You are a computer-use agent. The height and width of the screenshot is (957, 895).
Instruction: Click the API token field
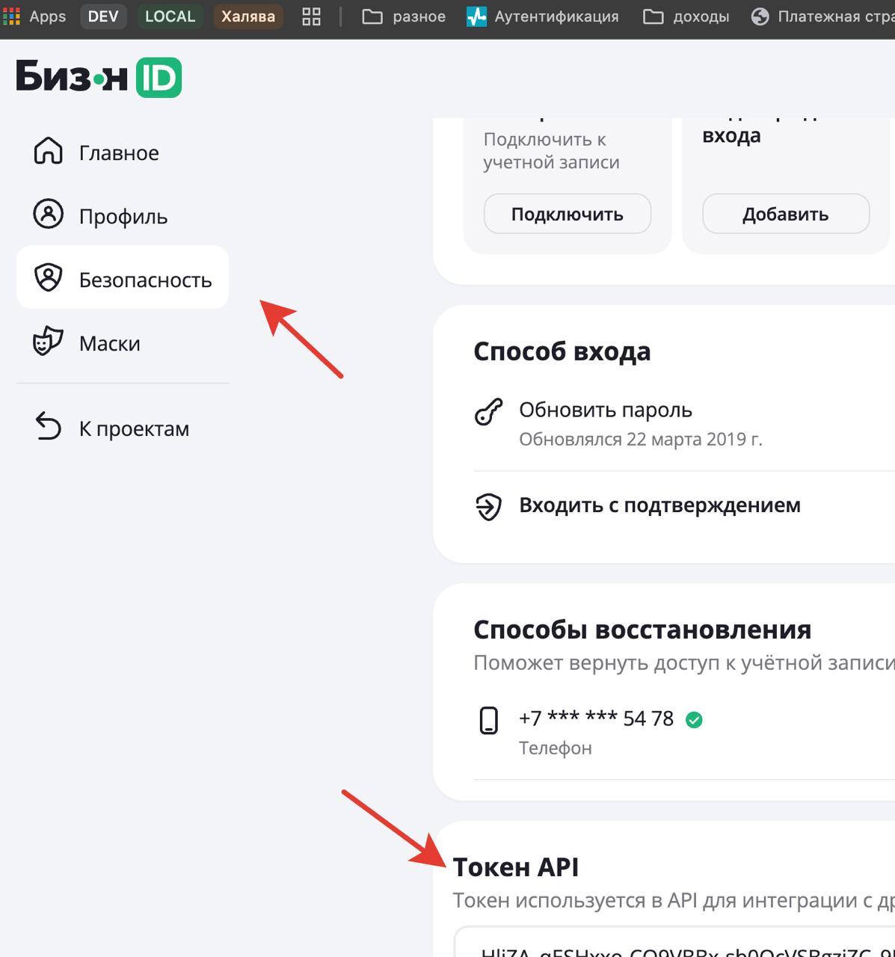click(673, 945)
